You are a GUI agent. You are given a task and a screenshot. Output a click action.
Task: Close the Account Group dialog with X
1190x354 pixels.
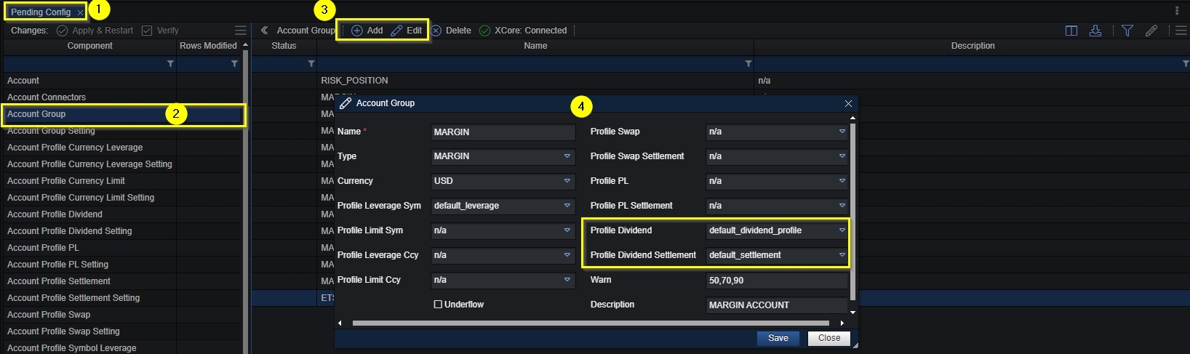coord(848,104)
